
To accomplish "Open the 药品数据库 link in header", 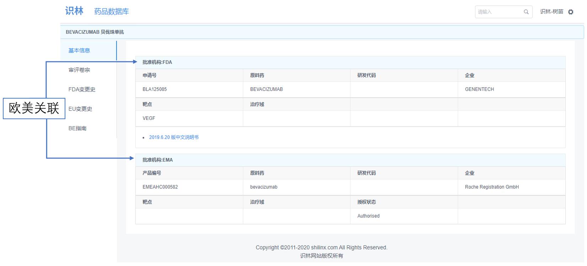I will point(111,12).
